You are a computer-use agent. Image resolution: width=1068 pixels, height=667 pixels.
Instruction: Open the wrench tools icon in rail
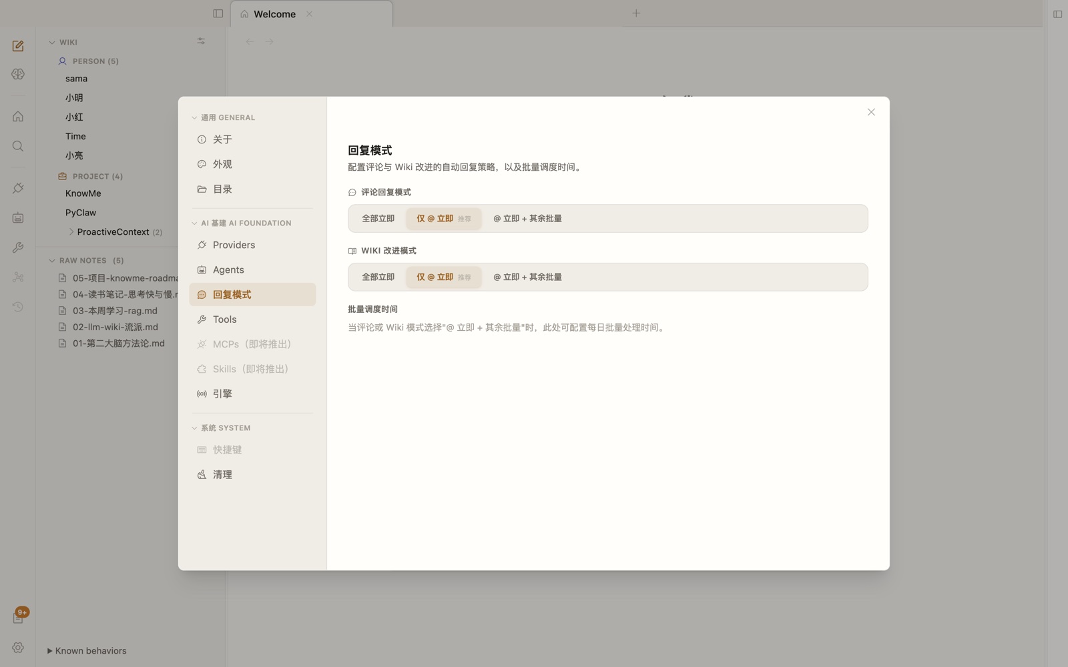coord(18,247)
